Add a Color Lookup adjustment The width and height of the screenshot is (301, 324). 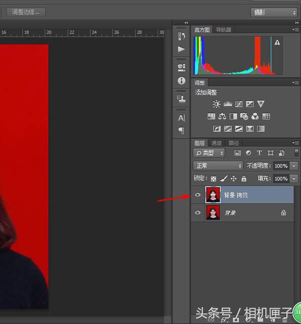click(266, 116)
